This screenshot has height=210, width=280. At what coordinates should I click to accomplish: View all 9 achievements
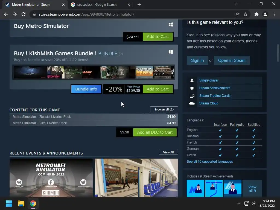coord(252,188)
